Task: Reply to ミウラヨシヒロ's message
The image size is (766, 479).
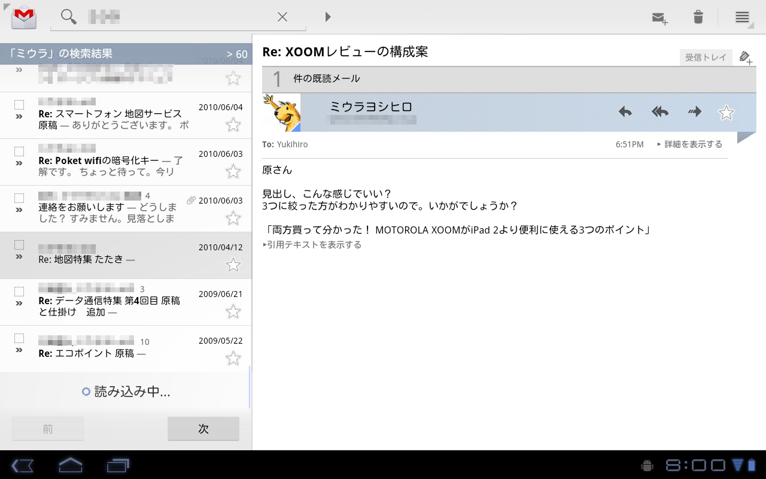Action: 625,111
